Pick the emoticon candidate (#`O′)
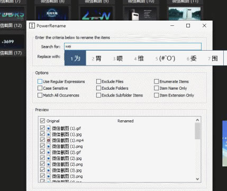 pos(165,58)
